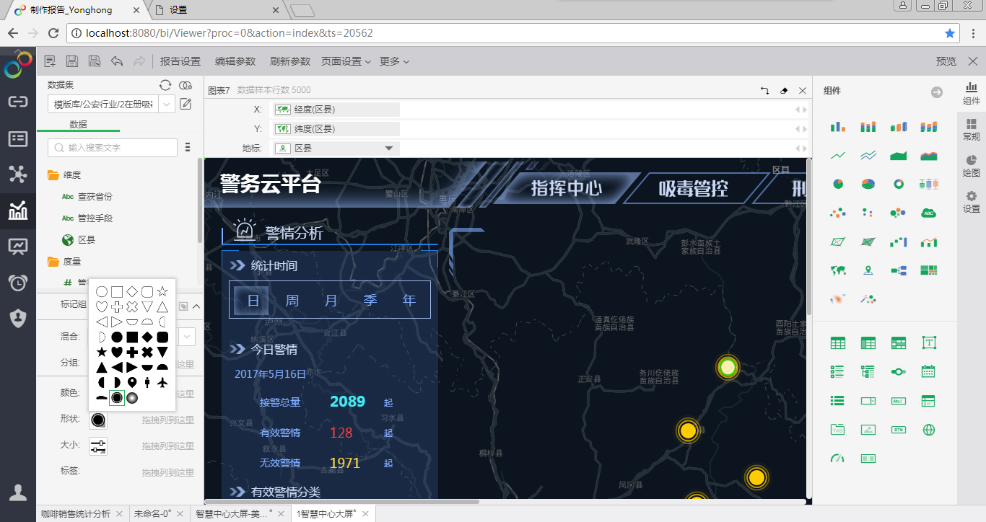Screen dimensions: 986x522
Task: Expand the 更多 menu
Action: pyautogui.click(x=394, y=61)
